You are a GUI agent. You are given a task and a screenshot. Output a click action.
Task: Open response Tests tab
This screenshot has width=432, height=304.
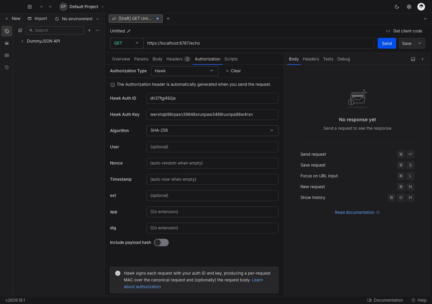(328, 59)
